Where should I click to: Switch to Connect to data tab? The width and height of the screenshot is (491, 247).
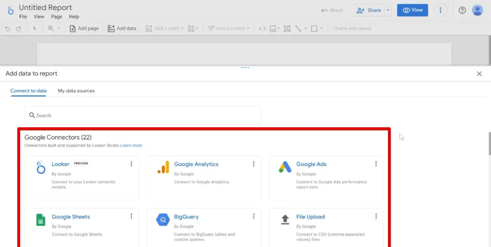click(28, 90)
